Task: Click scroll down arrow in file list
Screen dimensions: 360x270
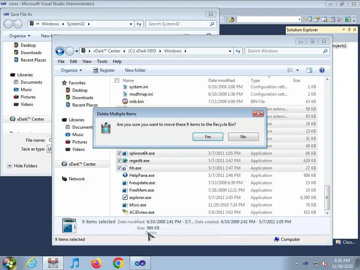Action: [327, 213]
